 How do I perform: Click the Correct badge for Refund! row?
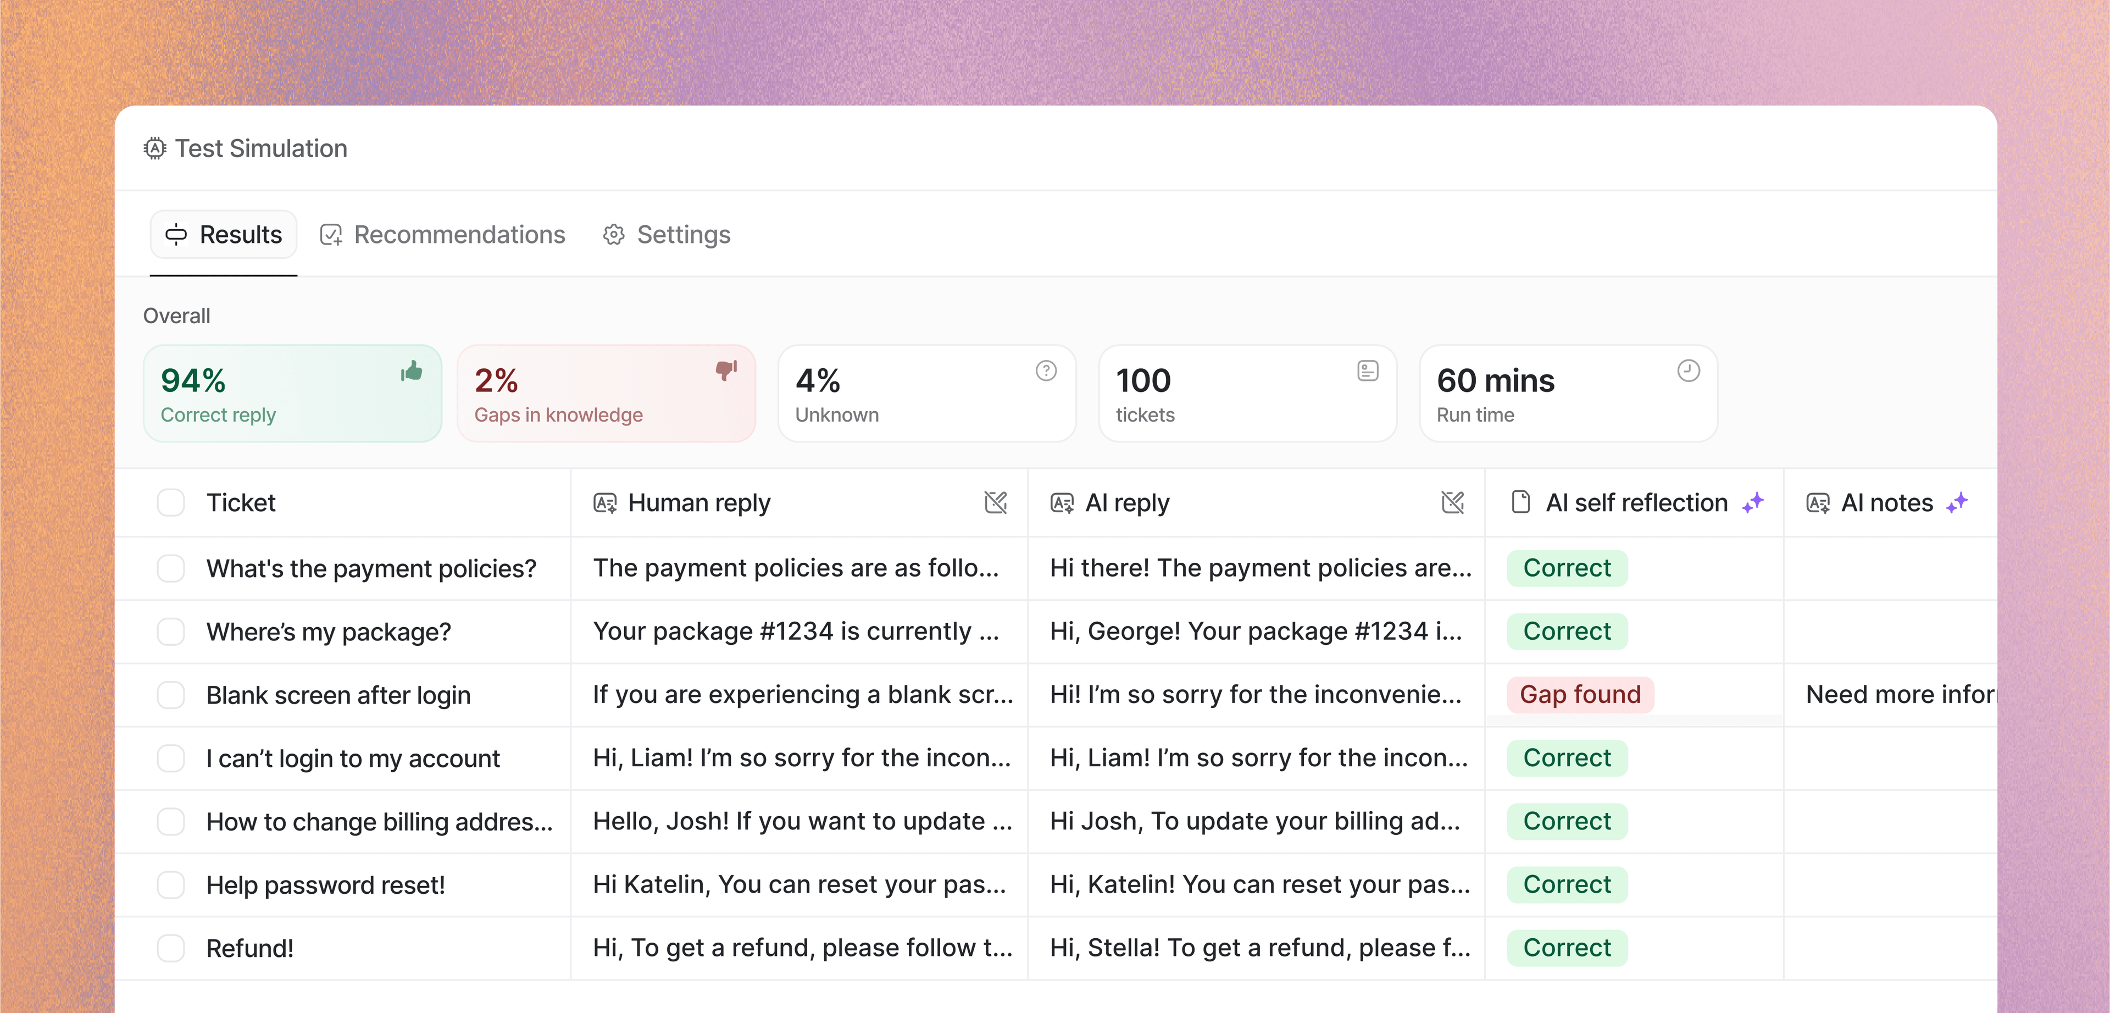[x=1567, y=948]
